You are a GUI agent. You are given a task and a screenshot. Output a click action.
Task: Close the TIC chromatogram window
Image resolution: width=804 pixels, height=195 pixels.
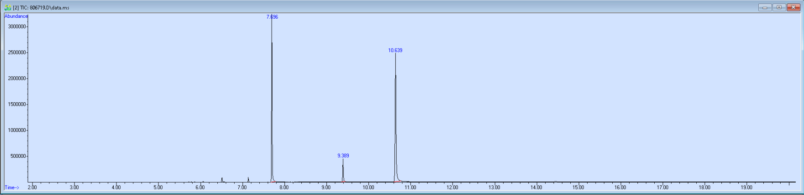793,7
